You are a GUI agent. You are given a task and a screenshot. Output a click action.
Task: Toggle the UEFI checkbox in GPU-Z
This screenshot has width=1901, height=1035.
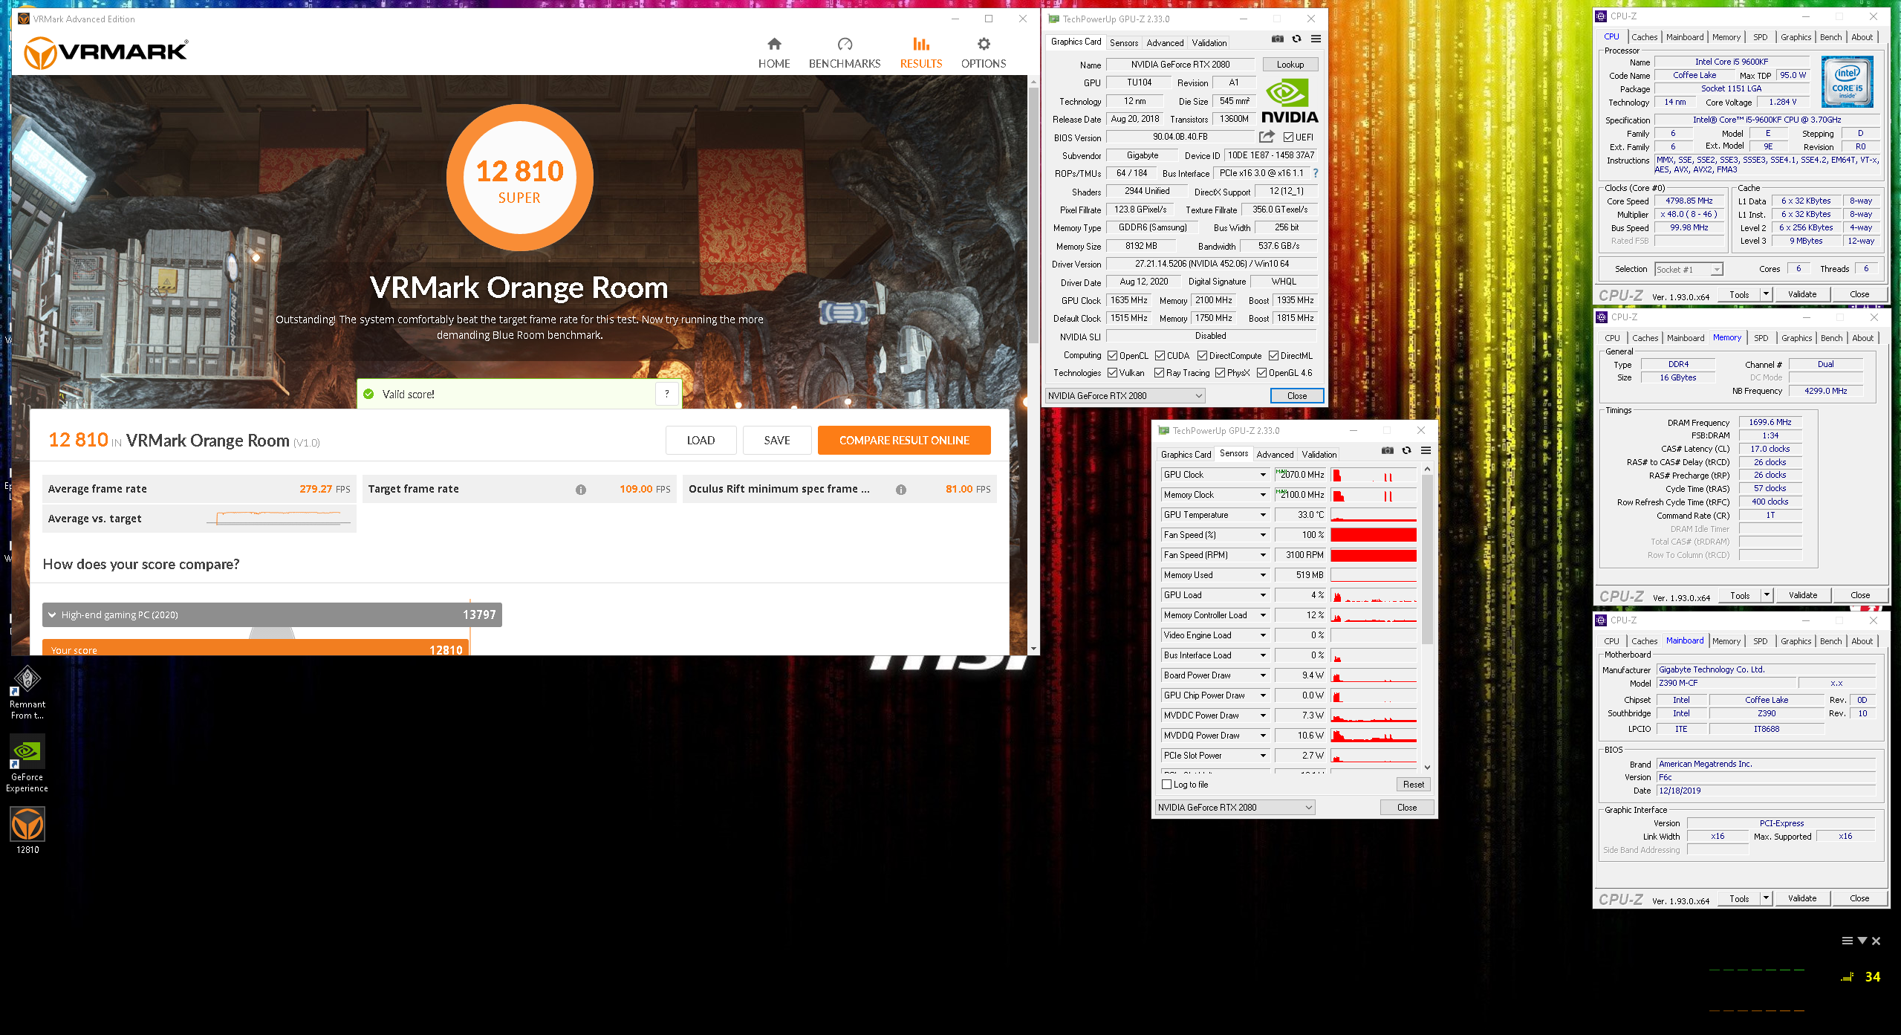[1288, 137]
